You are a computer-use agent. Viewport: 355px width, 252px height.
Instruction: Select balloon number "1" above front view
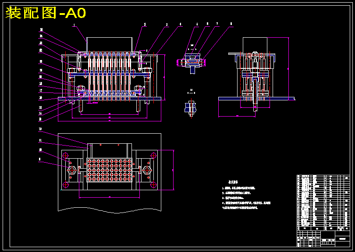pyautogui.click(x=74, y=25)
